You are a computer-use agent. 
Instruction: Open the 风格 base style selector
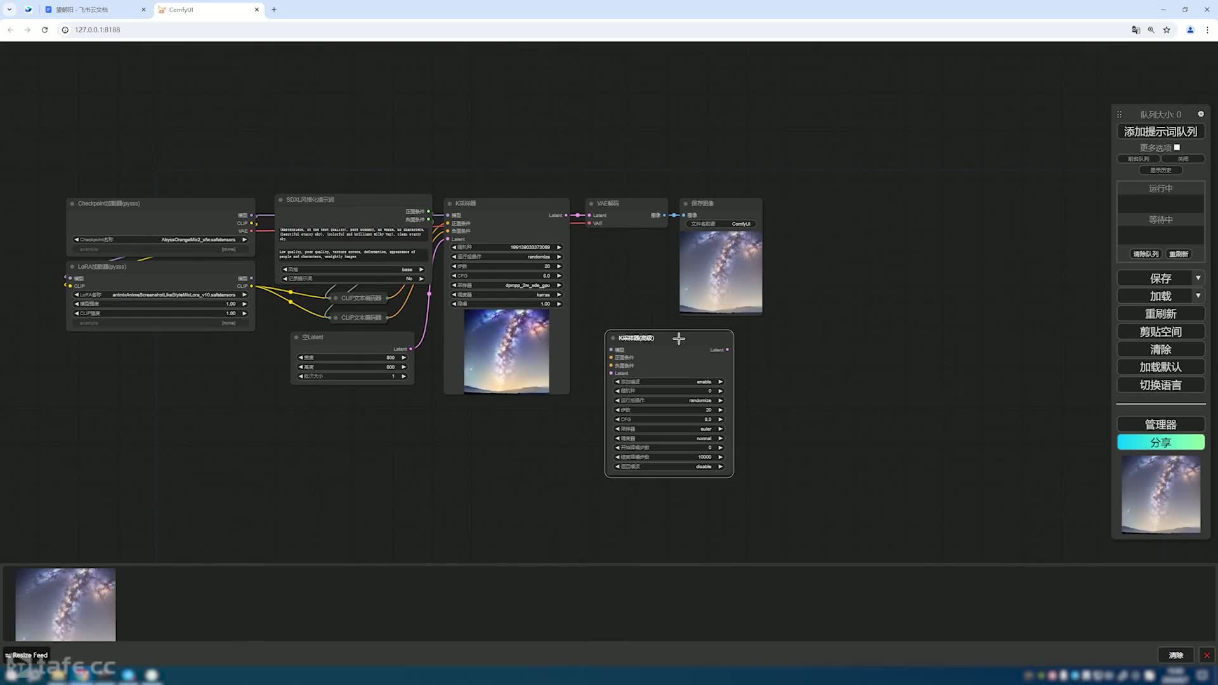[353, 270]
